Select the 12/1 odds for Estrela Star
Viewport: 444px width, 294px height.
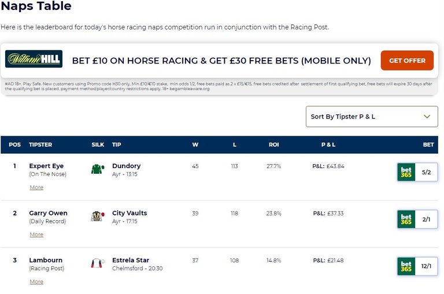click(x=426, y=266)
